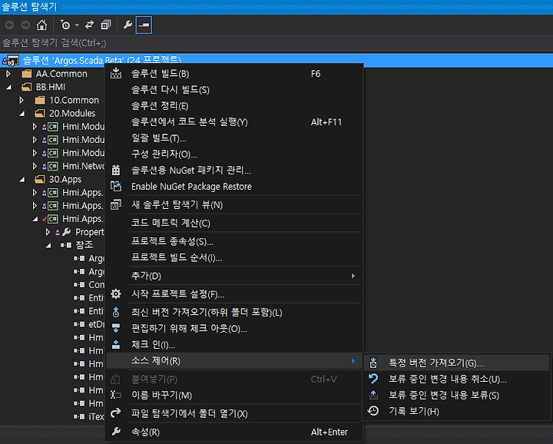Open 솔루션용 NuGet 패키지 관리...
This screenshot has width=553, height=444.
pyautogui.click(x=235, y=171)
